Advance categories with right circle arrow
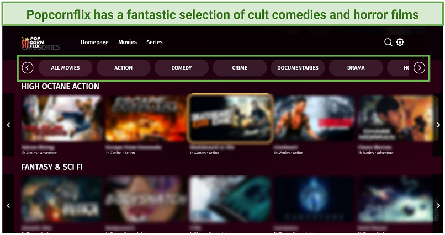The width and height of the screenshot is (445, 235). tap(419, 68)
